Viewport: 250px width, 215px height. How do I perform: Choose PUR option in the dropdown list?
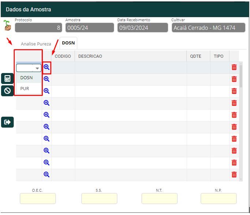click(x=25, y=88)
